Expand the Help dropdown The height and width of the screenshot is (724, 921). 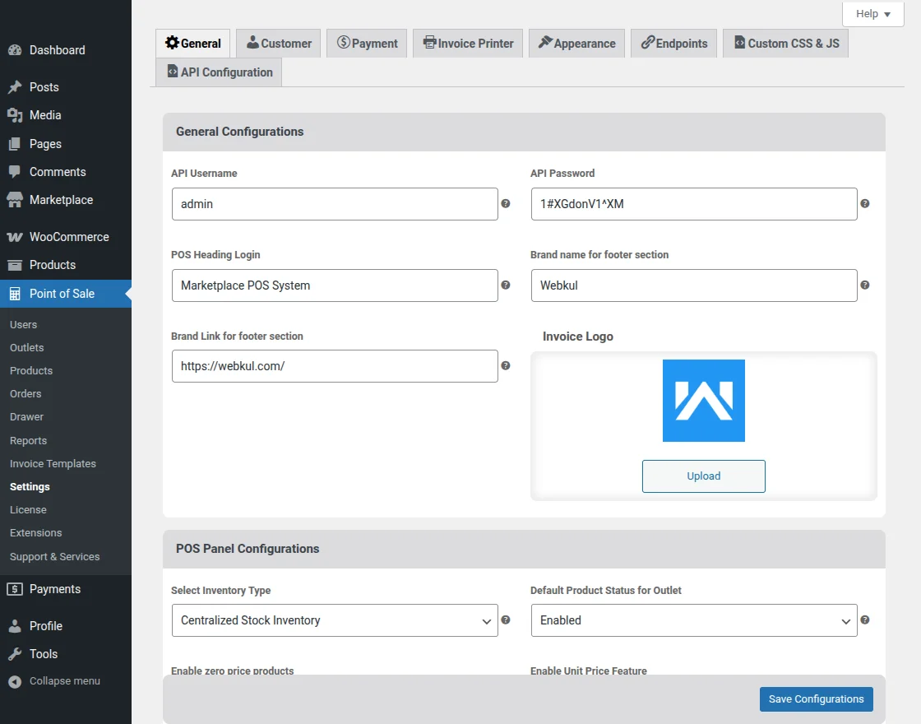click(872, 14)
